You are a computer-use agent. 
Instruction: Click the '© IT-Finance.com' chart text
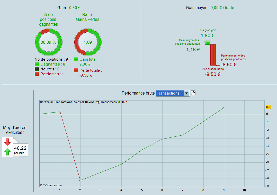point(51,185)
